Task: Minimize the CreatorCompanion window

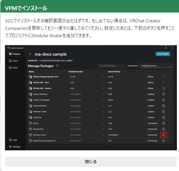Action: click(x=160, y=48)
